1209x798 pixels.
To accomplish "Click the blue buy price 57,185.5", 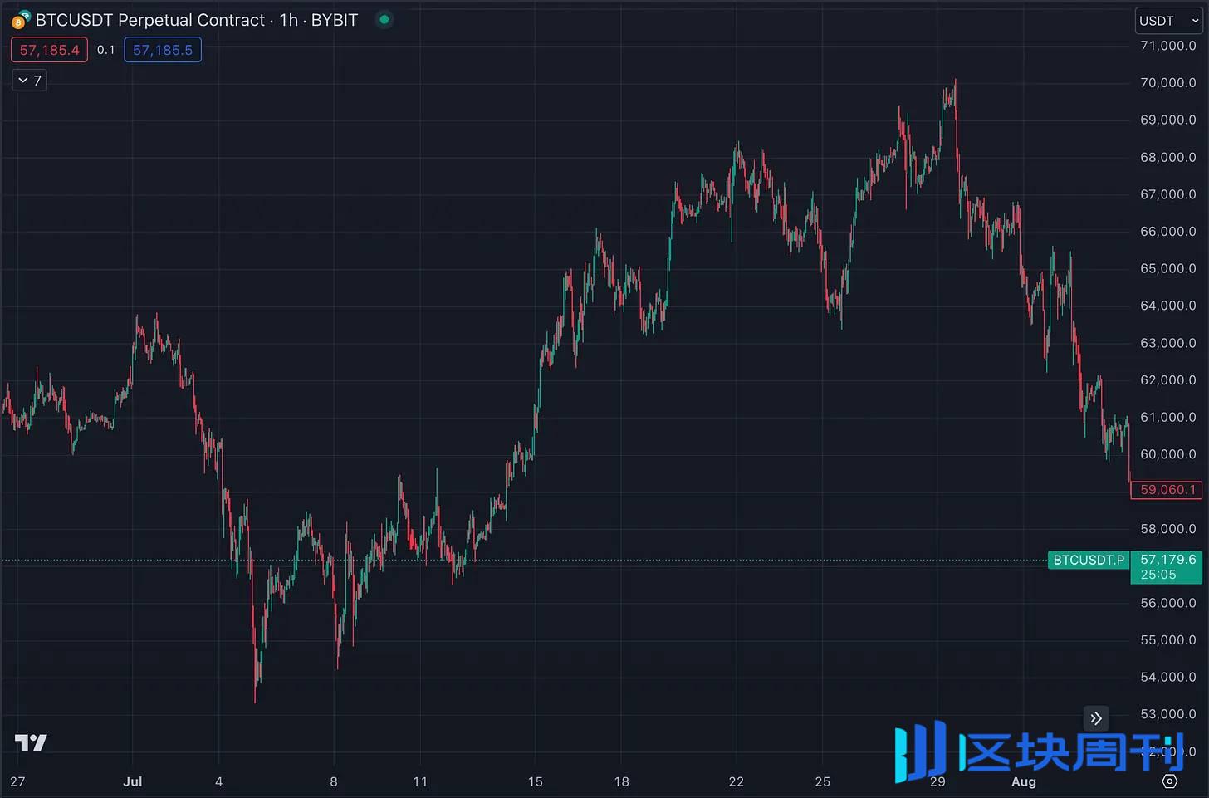I will click(x=163, y=50).
